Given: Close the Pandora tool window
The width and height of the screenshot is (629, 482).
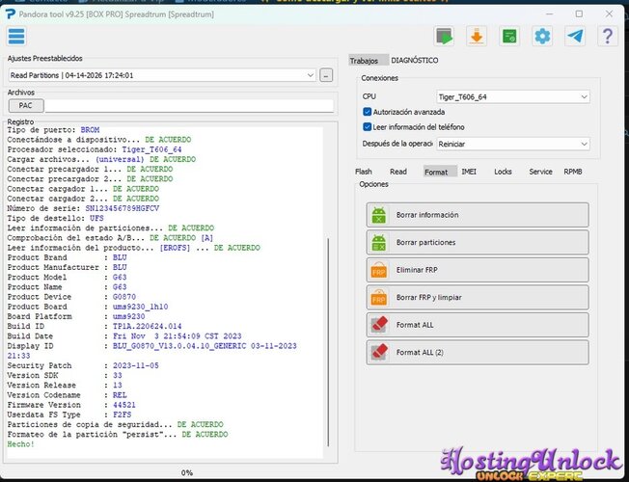Looking at the screenshot, I should [x=609, y=14].
